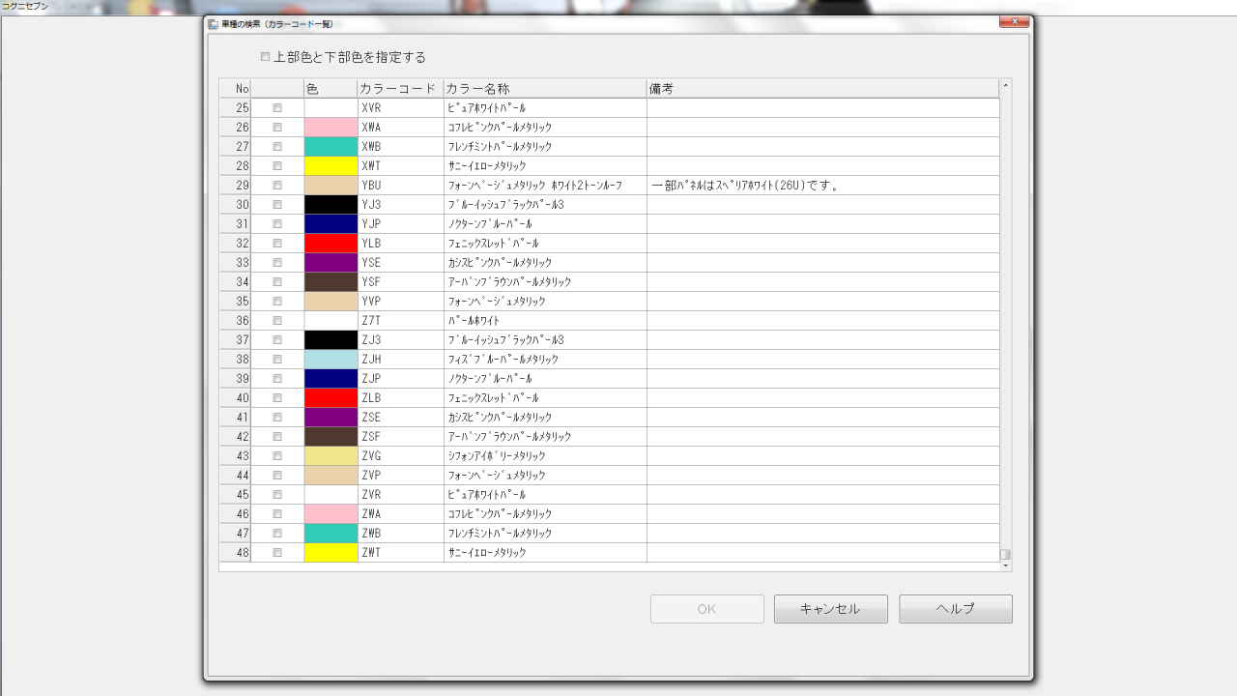Check the box for row 38 ZJH

coord(277,359)
